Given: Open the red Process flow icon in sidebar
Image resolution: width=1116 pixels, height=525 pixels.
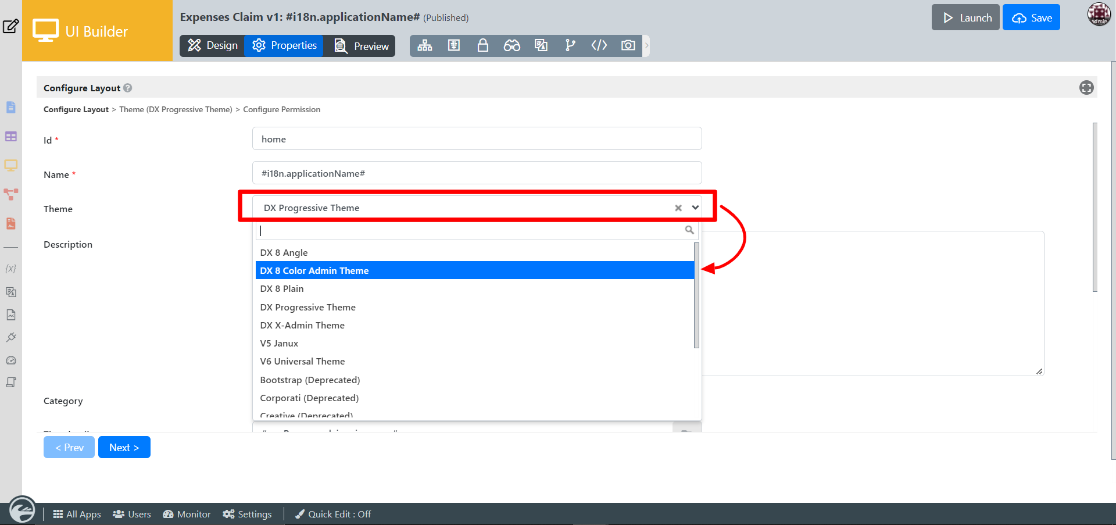Looking at the screenshot, I should tap(11, 194).
